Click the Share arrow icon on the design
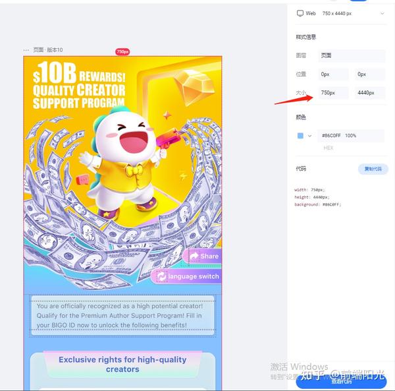 pyautogui.click(x=194, y=256)
